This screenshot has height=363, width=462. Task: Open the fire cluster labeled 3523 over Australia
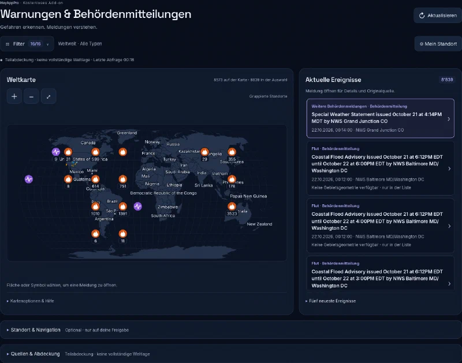point(232,207)
